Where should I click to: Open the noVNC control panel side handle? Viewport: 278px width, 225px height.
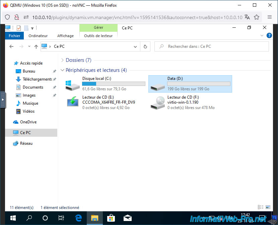tap(3, 100)
